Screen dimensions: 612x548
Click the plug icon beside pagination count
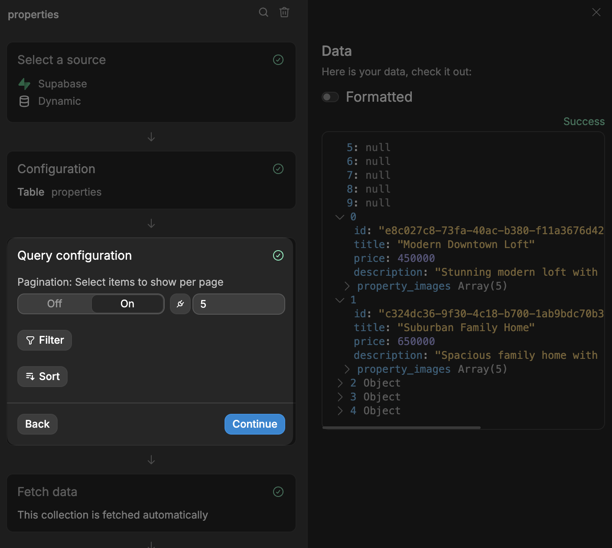[x=180, y=304]
